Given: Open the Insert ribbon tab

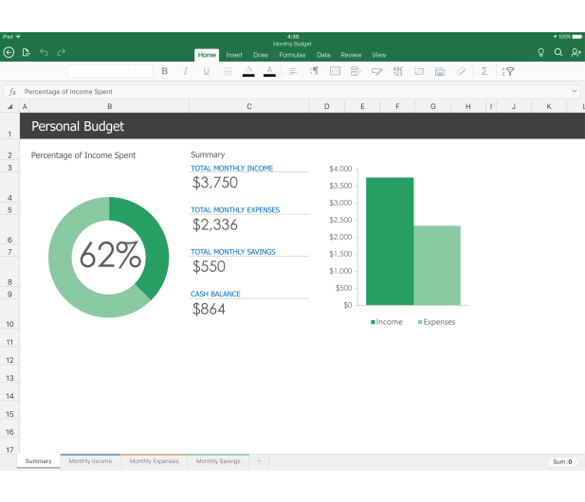Looking at the screenshot, I should pyautogui.click(x=234, y=55).
